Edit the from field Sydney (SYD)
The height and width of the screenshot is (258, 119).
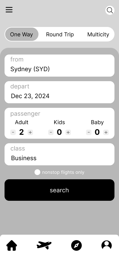pyautogui.click(x=59, y=65)
